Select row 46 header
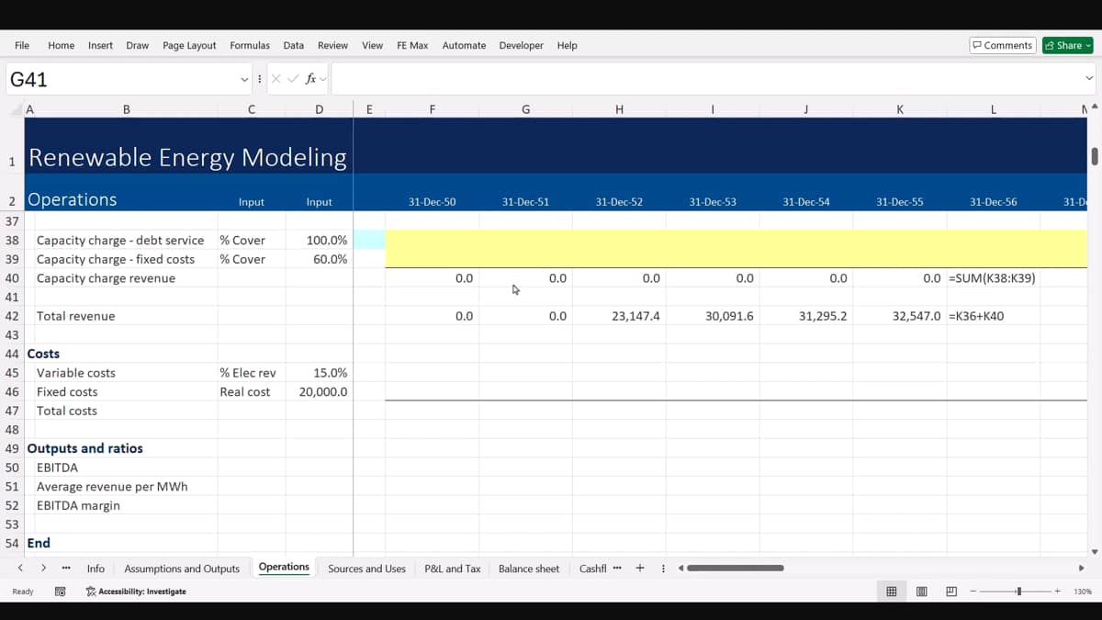 point(12,391)
